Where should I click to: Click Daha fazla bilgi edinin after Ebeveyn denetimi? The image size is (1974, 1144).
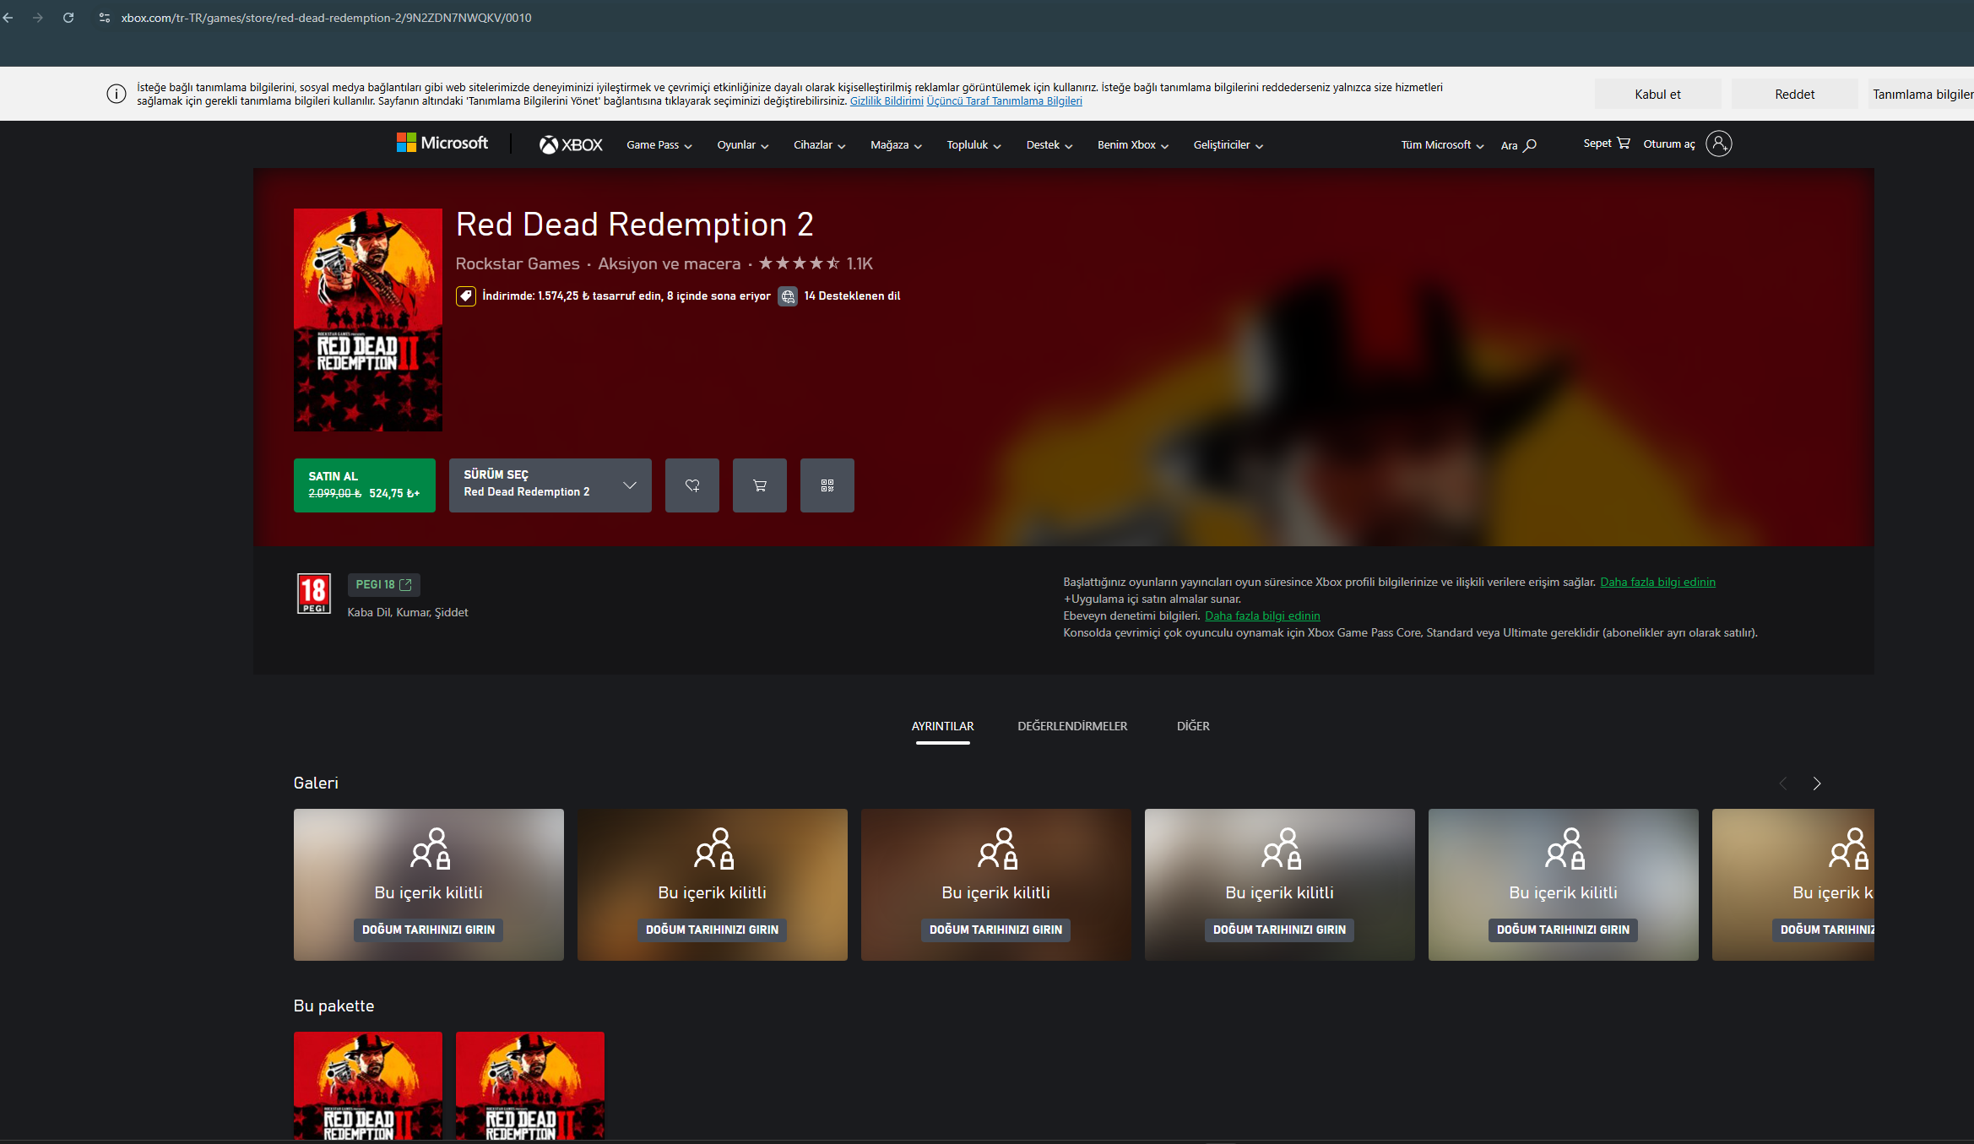1262,616
